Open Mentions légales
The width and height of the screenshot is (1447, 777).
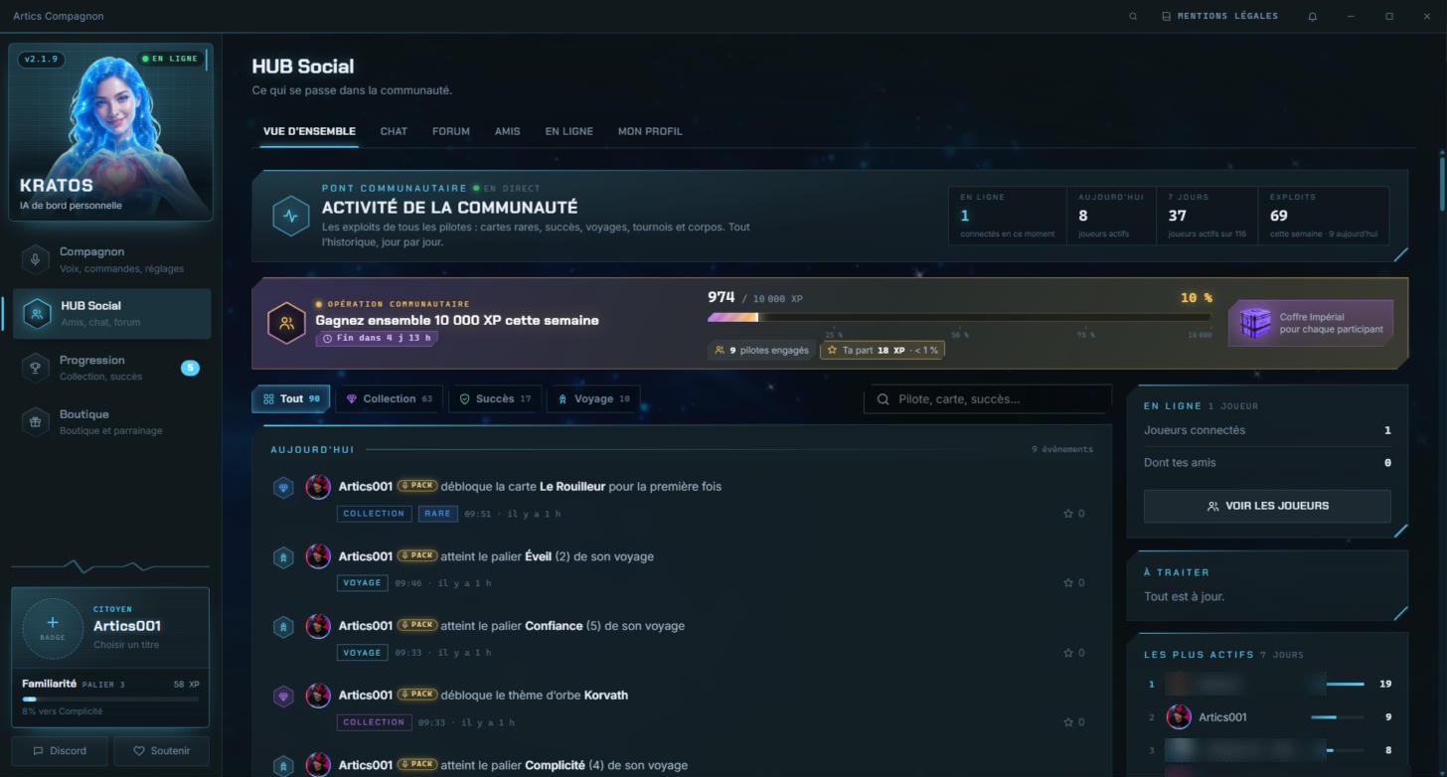pyautogui.click(x=1220, y=17)
